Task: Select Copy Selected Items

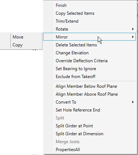Action: tap(89, 13)
